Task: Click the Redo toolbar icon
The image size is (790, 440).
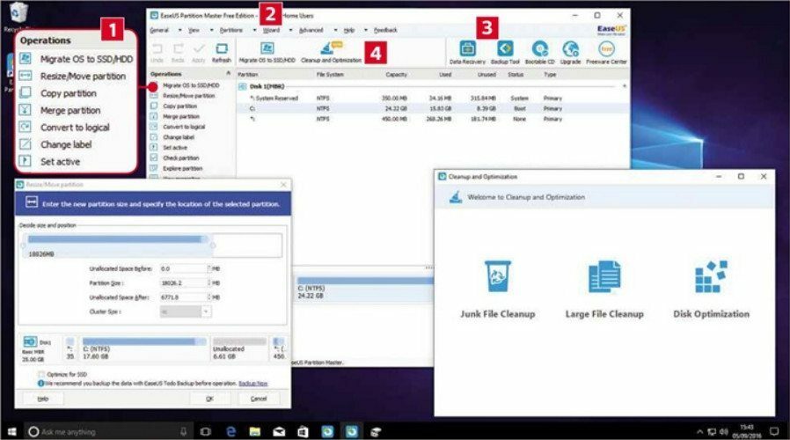Action: click(x=179, y=49)
